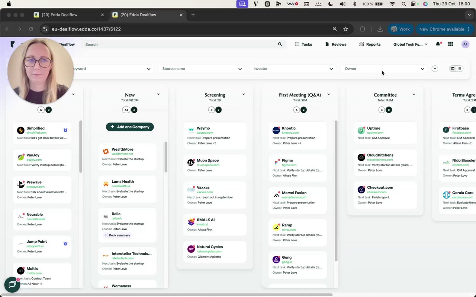Viewport: 476px width, 297px height.
Task: Open Chrome's tab search chevron
Action: 469,15
